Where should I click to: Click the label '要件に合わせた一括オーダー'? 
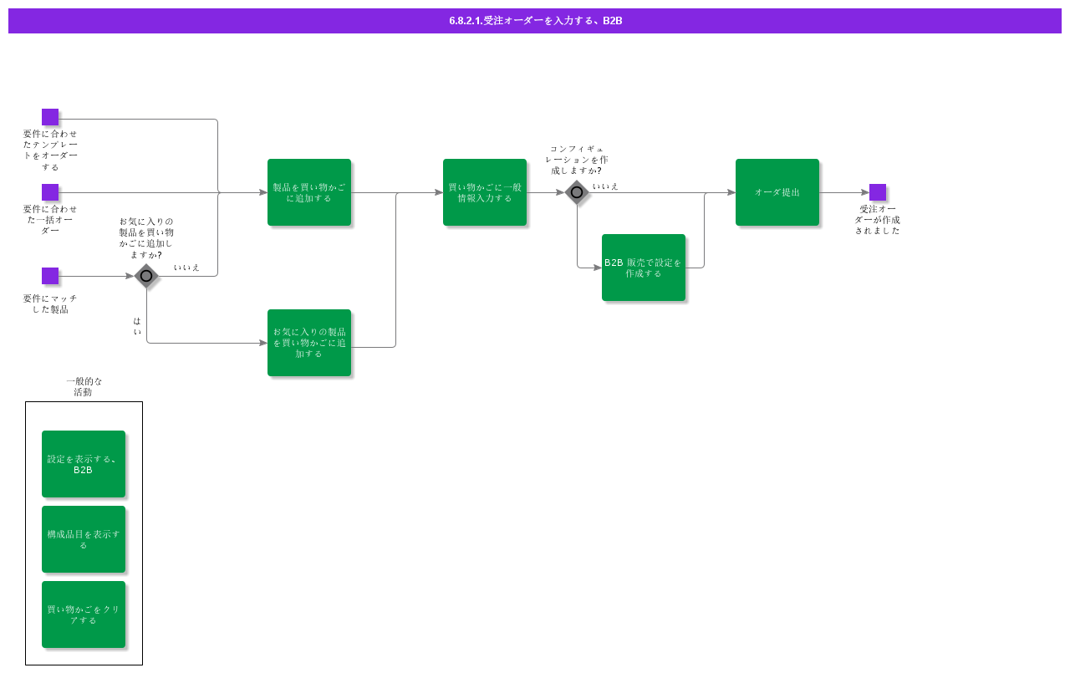coord(50,219)
